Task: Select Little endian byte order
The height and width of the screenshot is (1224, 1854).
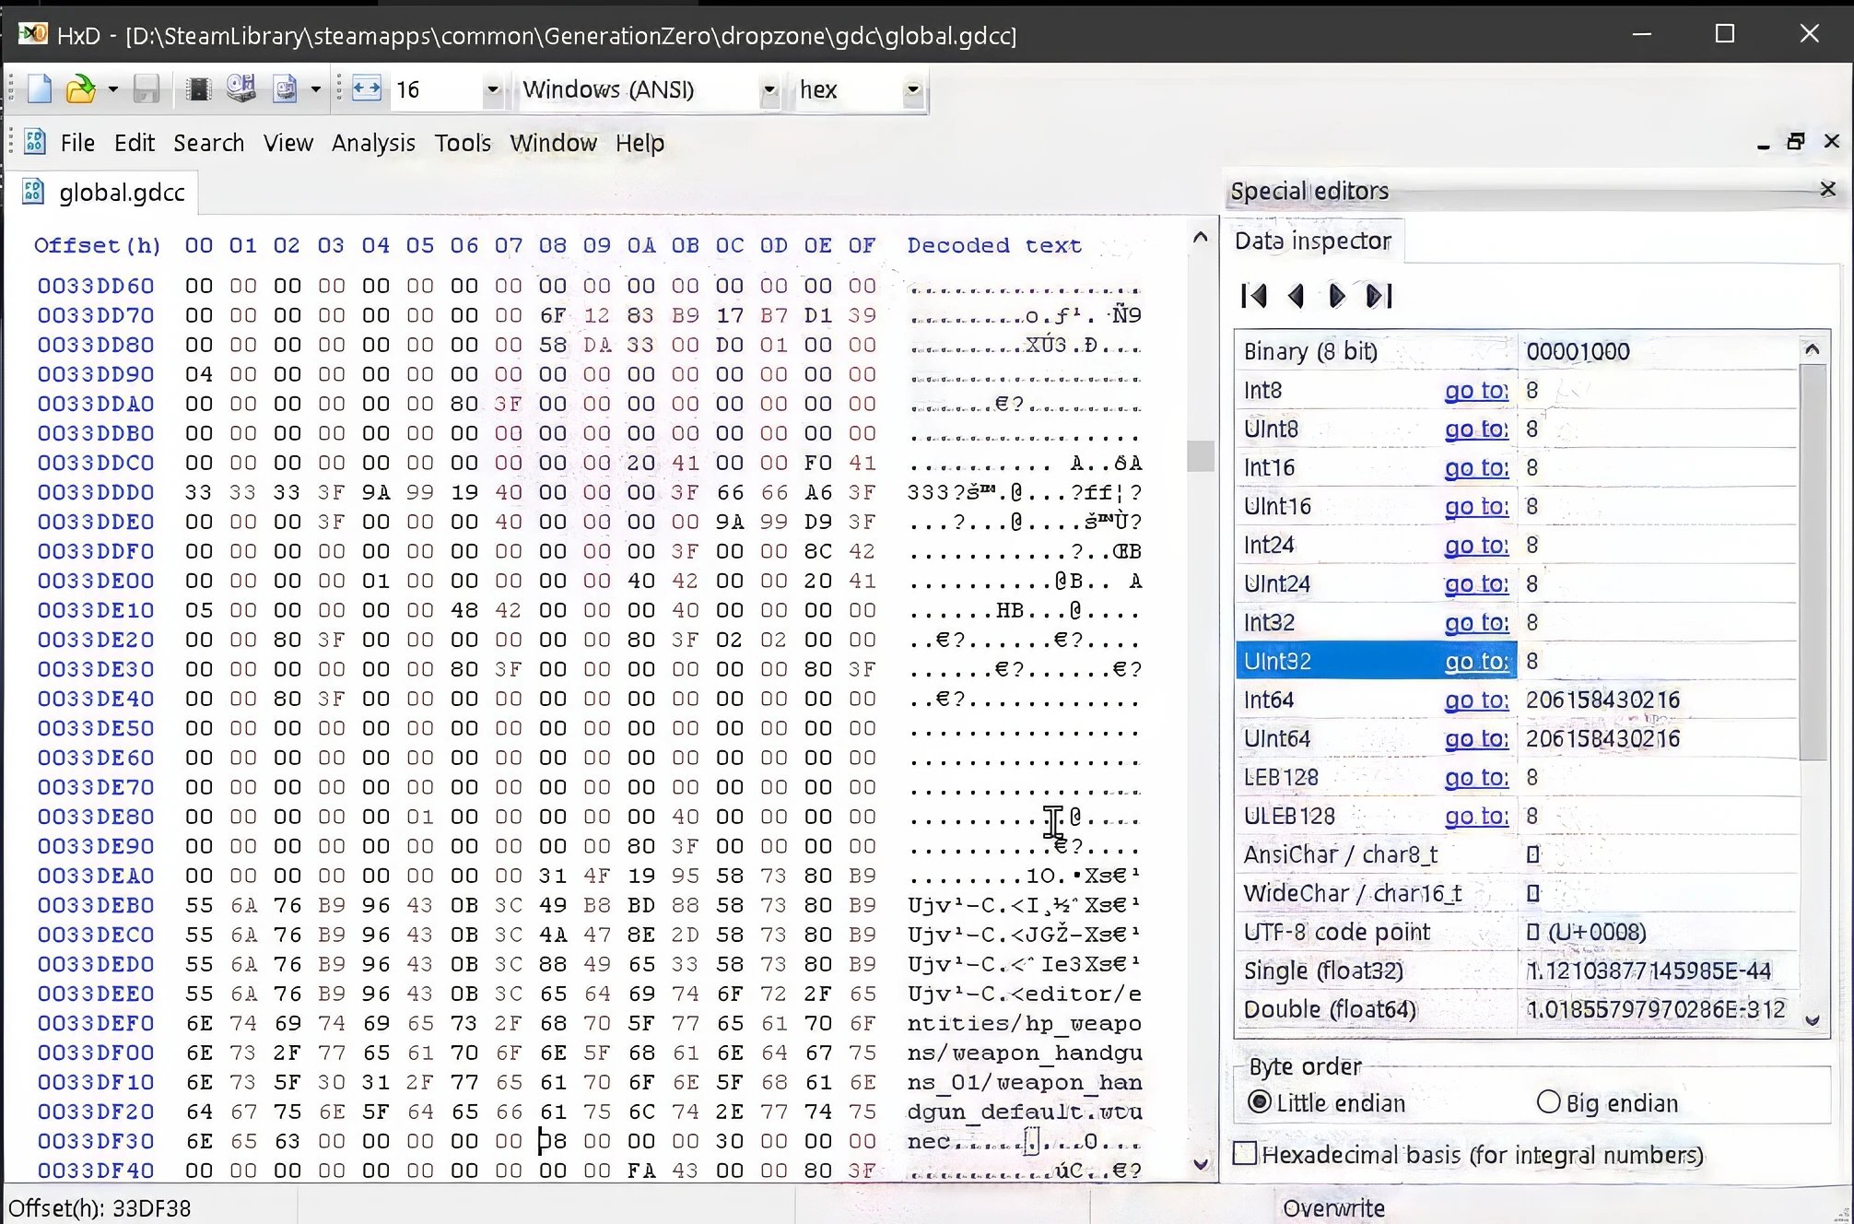Action: 1328,1103
